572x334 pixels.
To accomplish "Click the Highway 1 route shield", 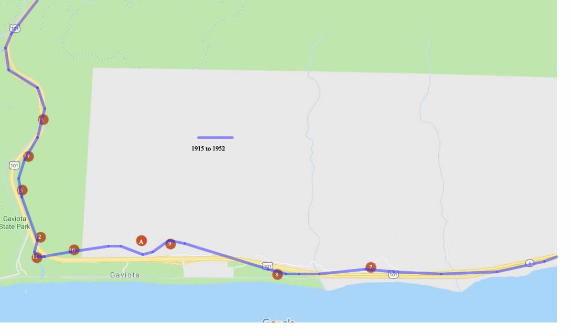I will [x=530, y=263].
